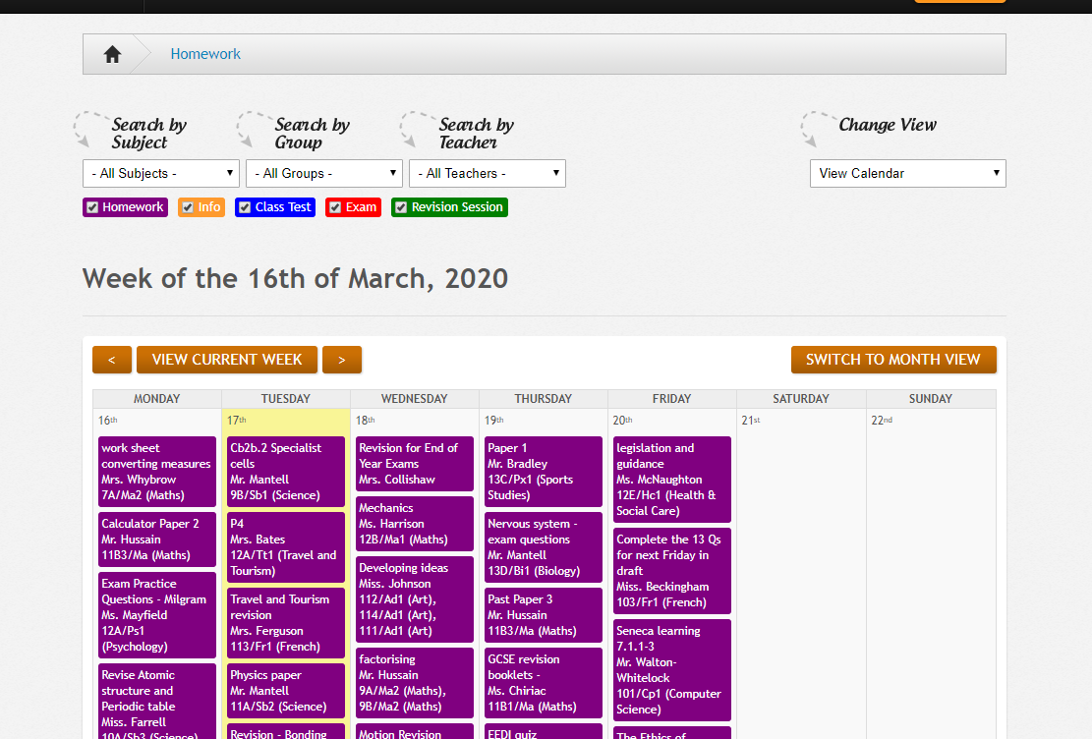Disable the Info filter checkbox
This screenshot has height=739, width=1092.
[187, 207]
